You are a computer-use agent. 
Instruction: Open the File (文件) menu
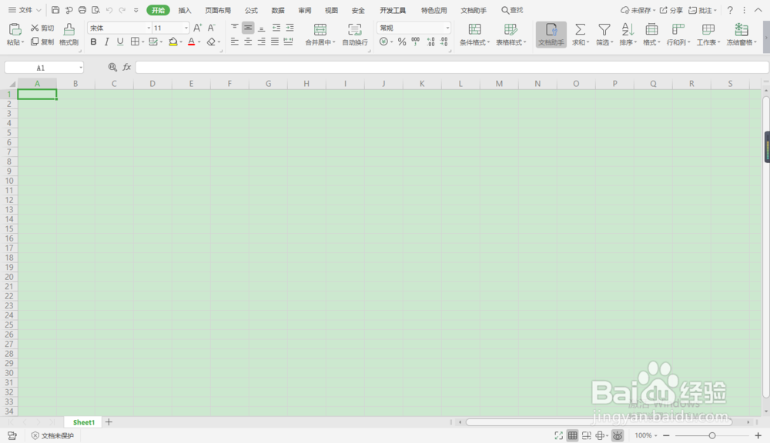25,10
